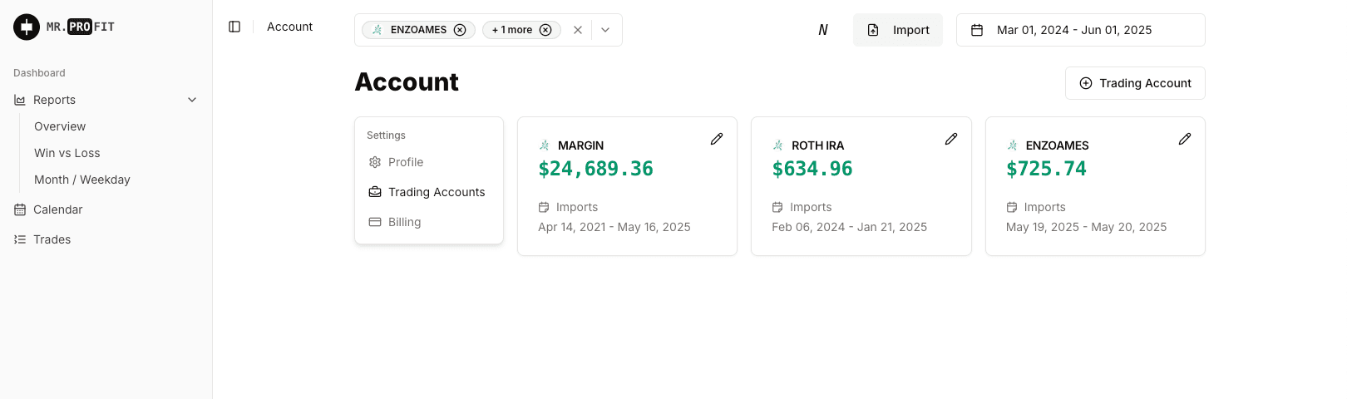Edit the MARGIN account
Viewport: 1347px width, 399px height.
[x=717, y=139]
